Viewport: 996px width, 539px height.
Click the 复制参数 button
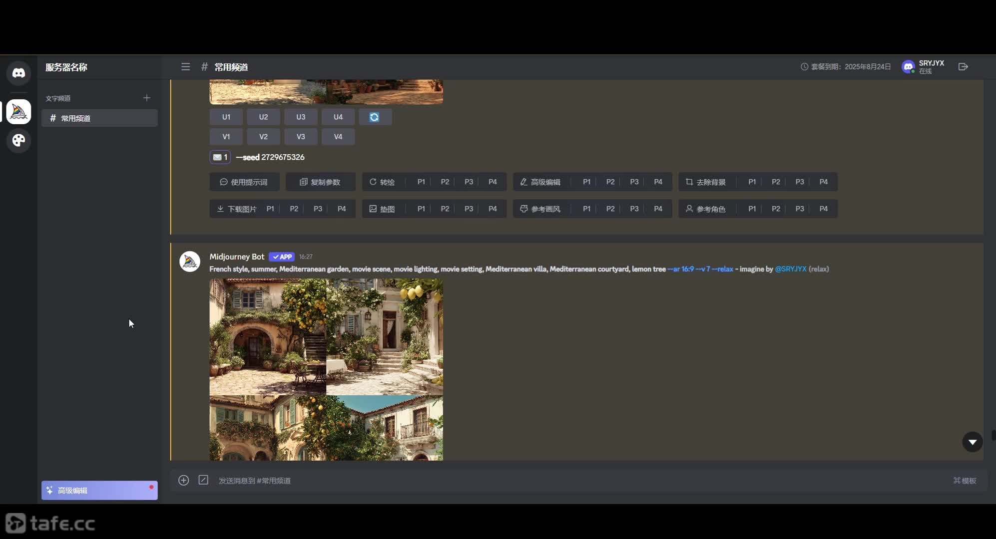[320, 182]
